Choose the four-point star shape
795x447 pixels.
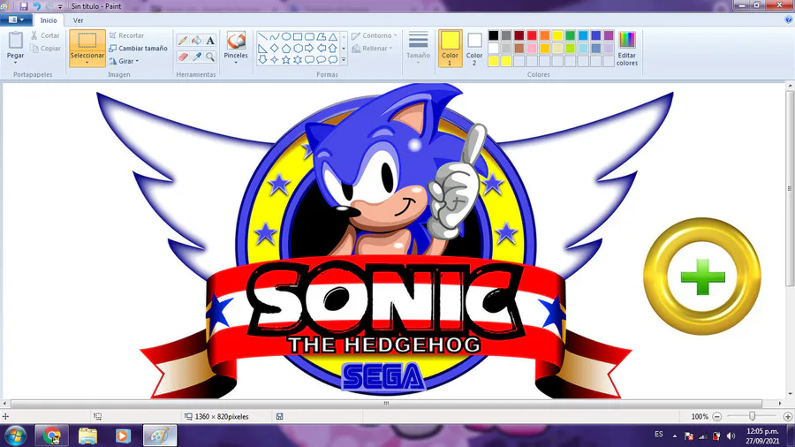point(275,60)
